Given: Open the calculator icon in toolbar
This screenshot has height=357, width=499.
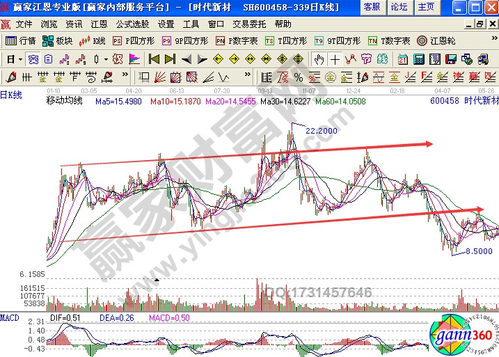Looking at the screenshot, I should tap(418, 59).
